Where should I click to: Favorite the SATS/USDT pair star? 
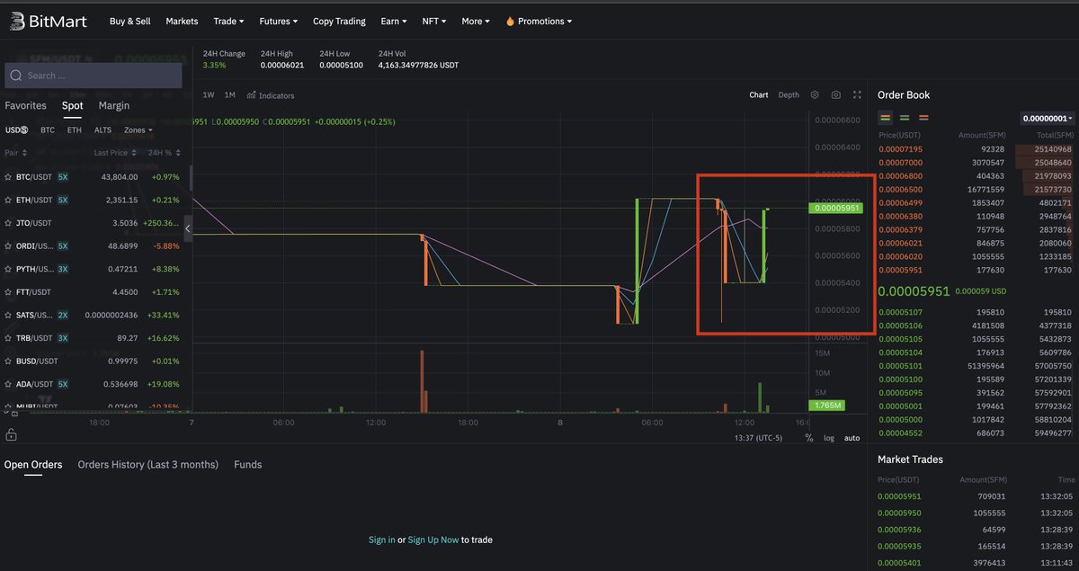click(x=8, y=316)
